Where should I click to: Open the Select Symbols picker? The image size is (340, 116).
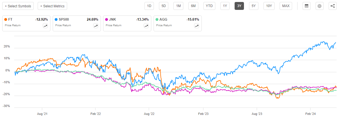(x=18, y=6)
